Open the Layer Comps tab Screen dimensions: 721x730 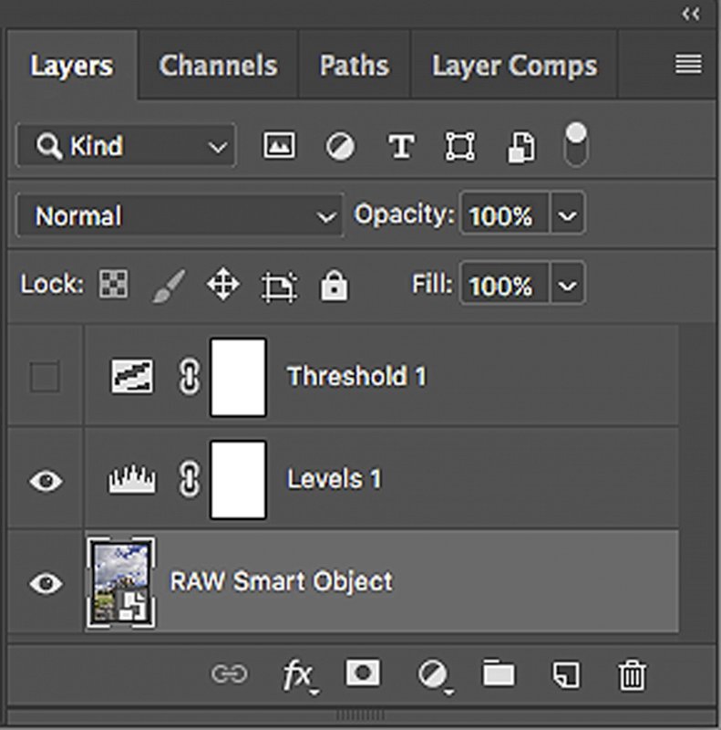tap(514, 66)
